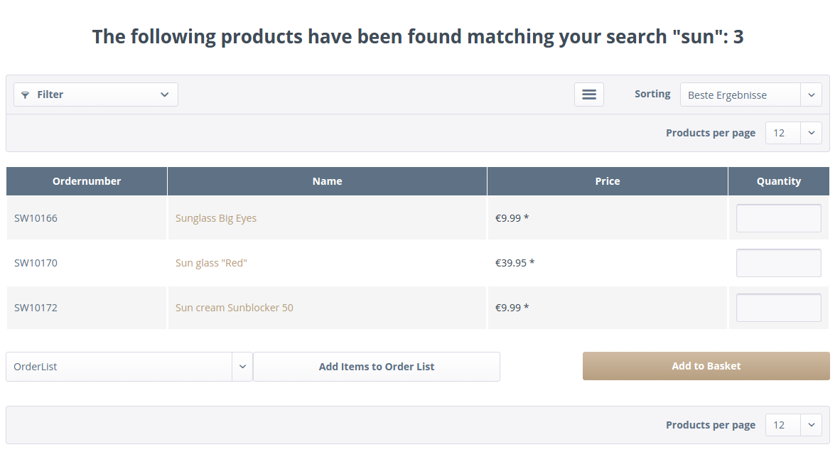This screenshot has width=840, height=452.
Task: Open the Sorting dropdown arrow
Action: [811, 95]
